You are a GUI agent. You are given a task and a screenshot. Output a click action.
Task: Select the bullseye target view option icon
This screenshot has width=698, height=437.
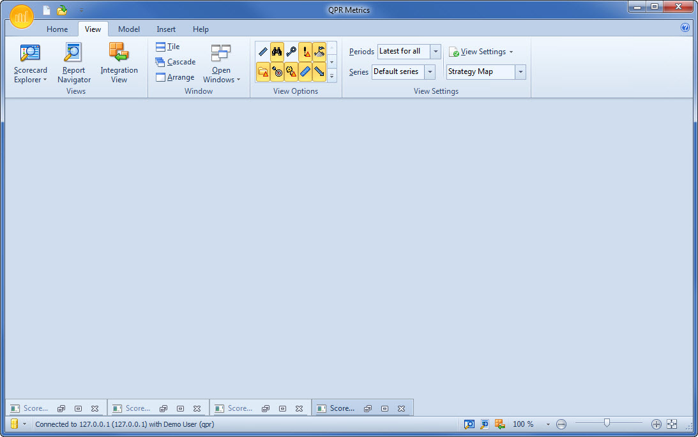[277, 71]
